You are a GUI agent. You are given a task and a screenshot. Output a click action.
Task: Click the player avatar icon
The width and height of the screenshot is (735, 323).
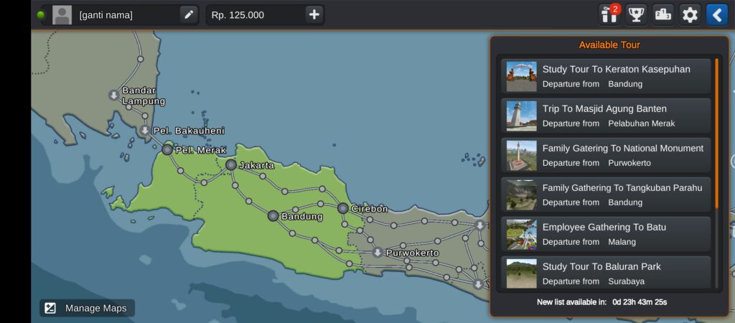[x=62, y=15]
